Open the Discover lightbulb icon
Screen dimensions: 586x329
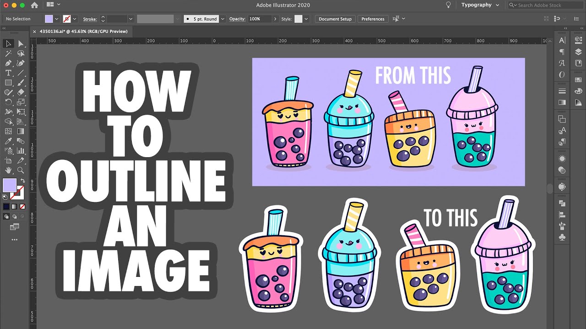click(448, 5)
